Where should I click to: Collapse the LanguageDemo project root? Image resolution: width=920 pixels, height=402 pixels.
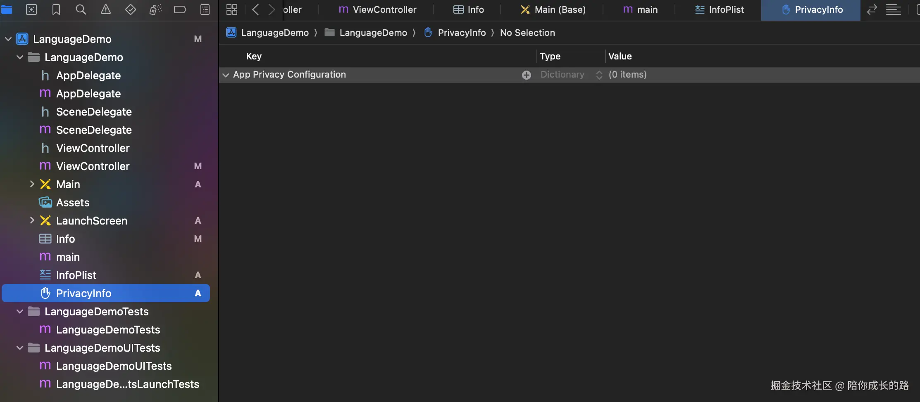8,39
